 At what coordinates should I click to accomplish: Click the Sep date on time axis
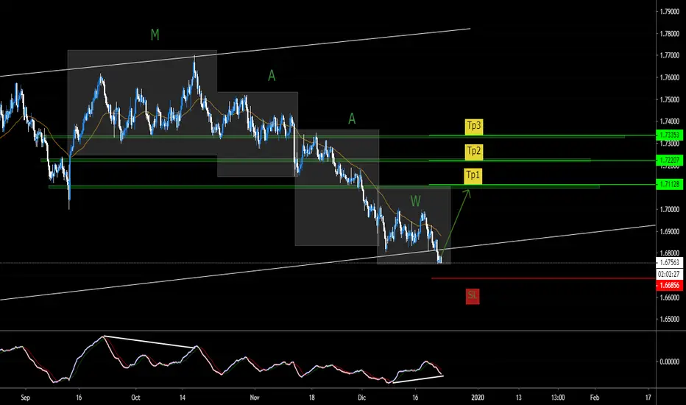[x=25, y=398]
